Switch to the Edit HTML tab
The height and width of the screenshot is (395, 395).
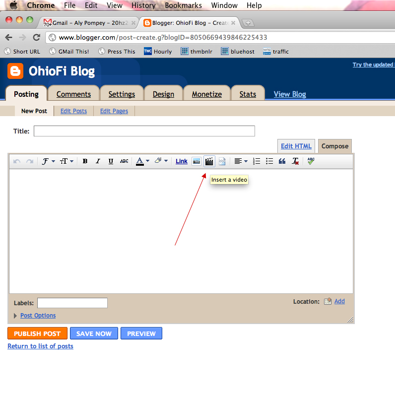click(x=296, y=146)
